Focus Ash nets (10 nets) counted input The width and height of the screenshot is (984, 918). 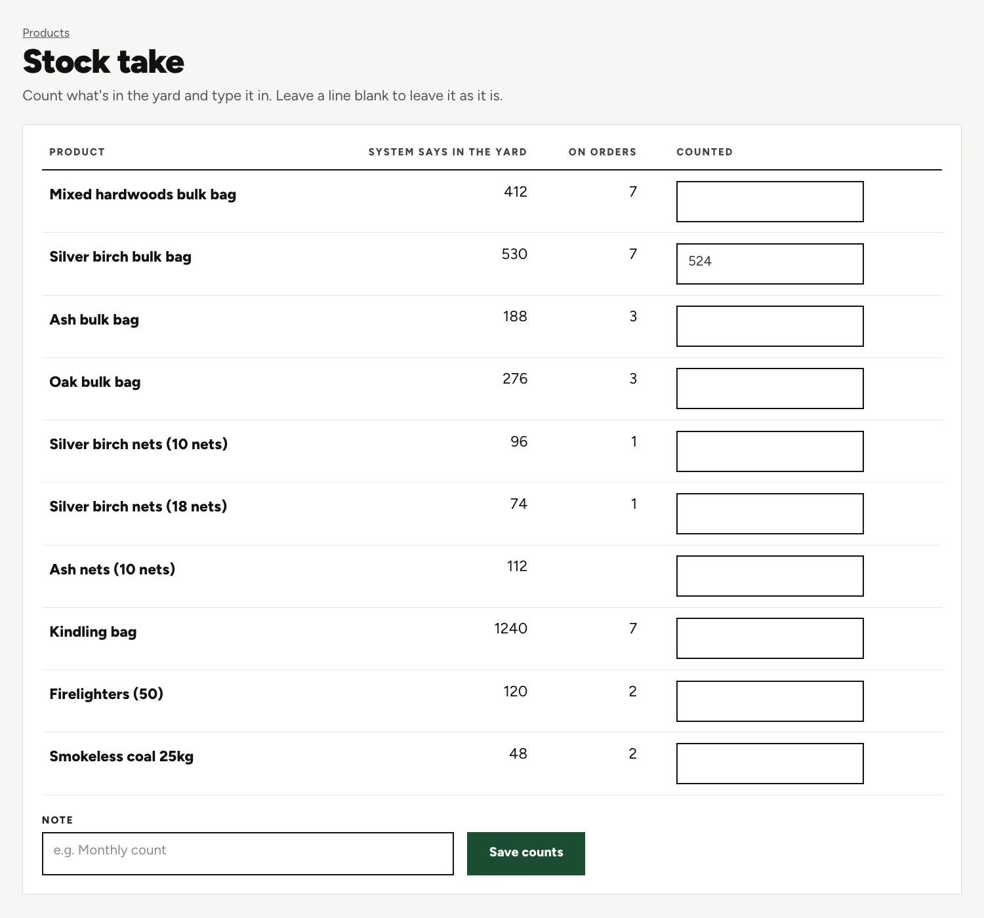[x=770, y=576]
